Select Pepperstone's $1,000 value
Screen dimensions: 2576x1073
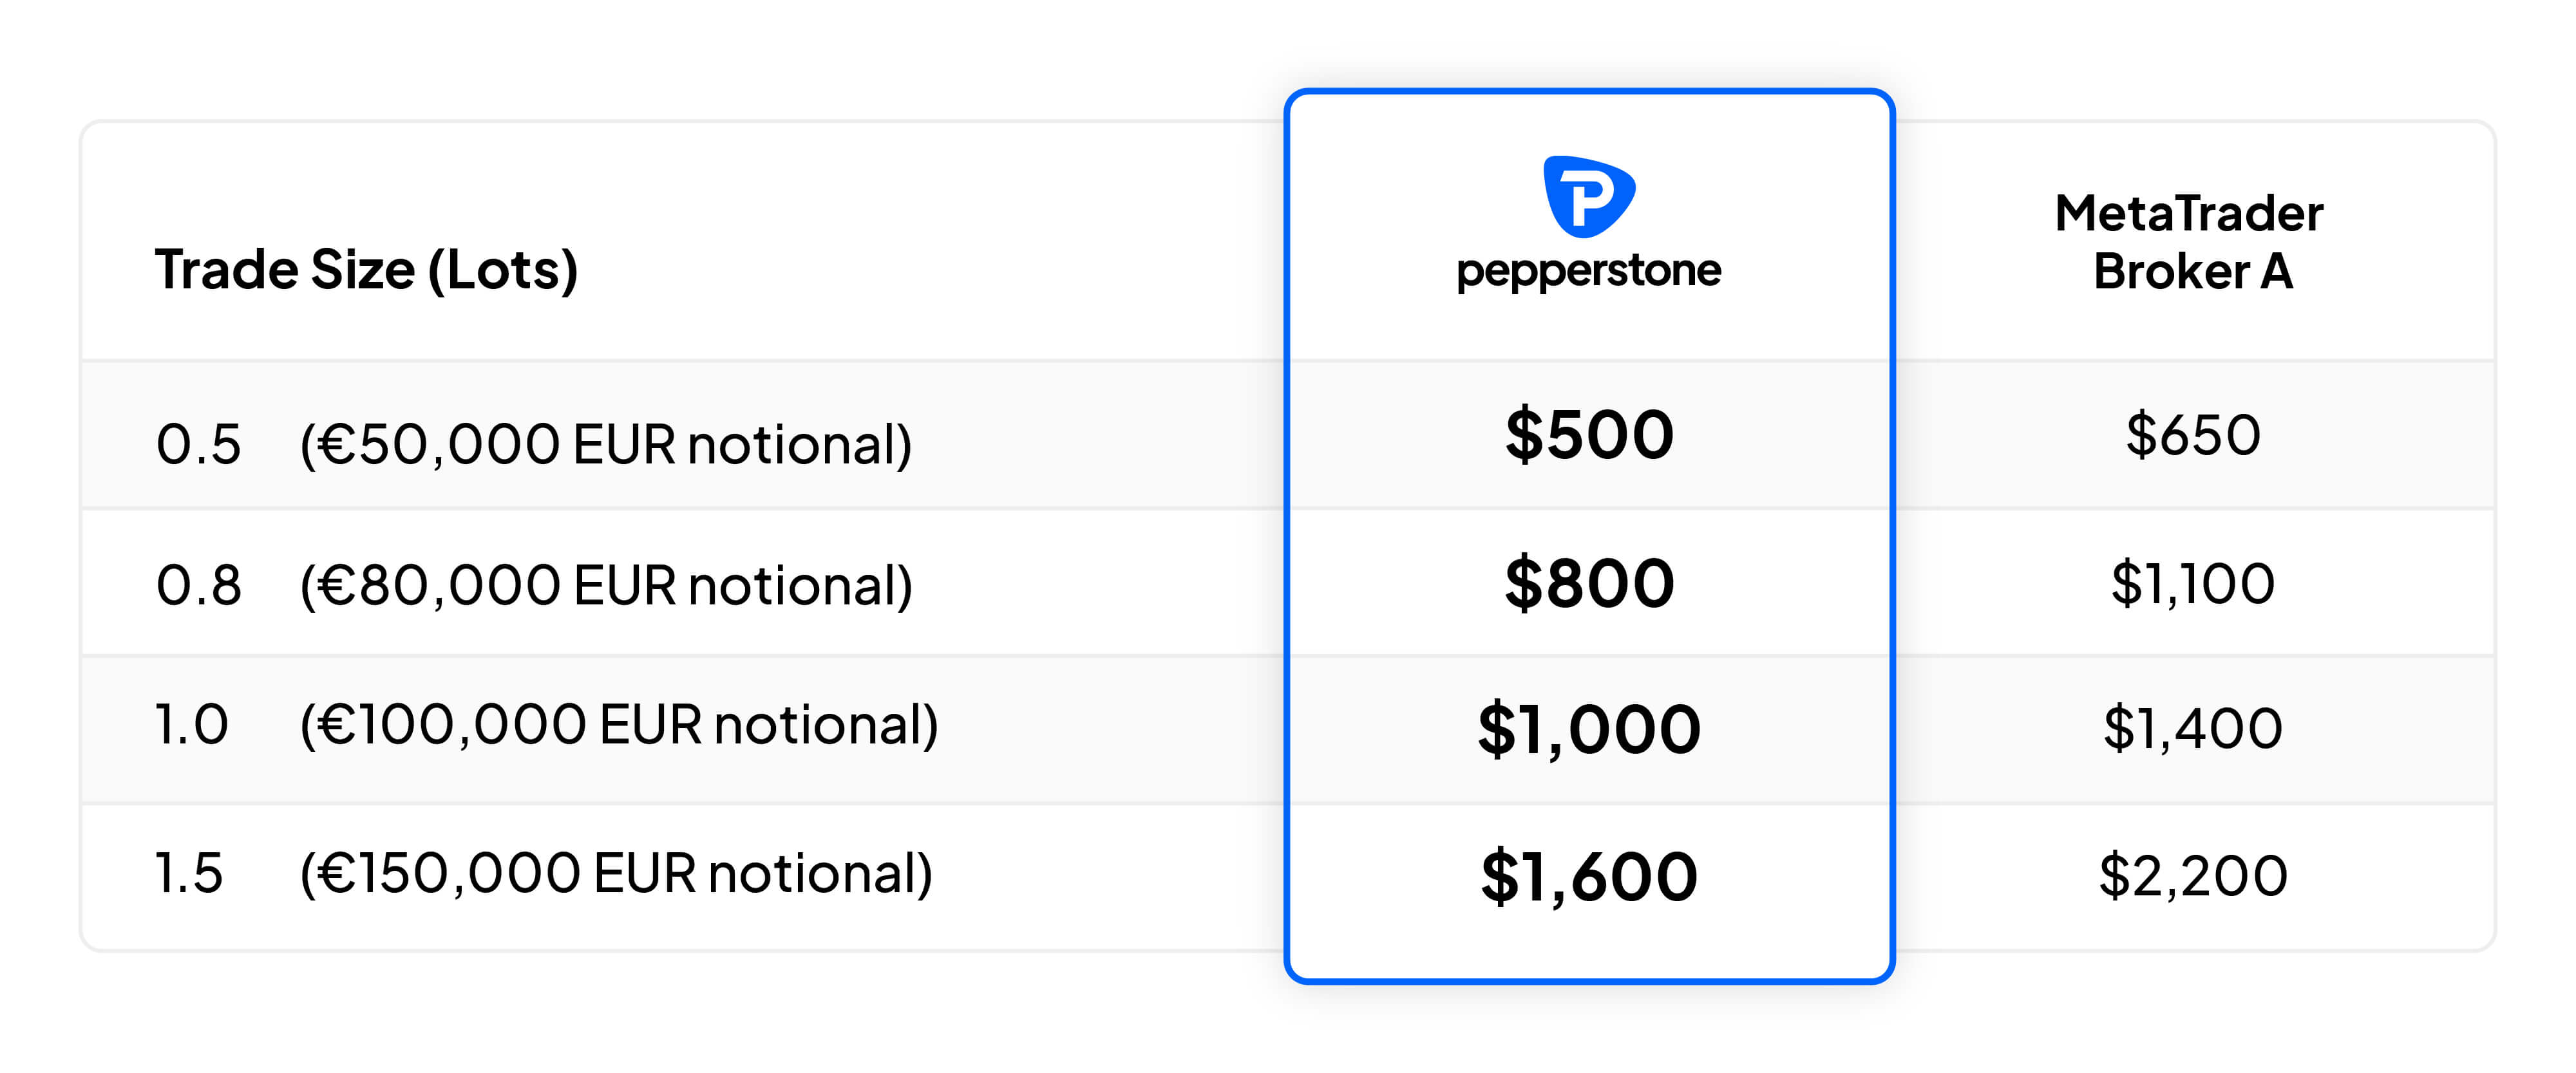pyautogui.click(x=1589, y=729)
